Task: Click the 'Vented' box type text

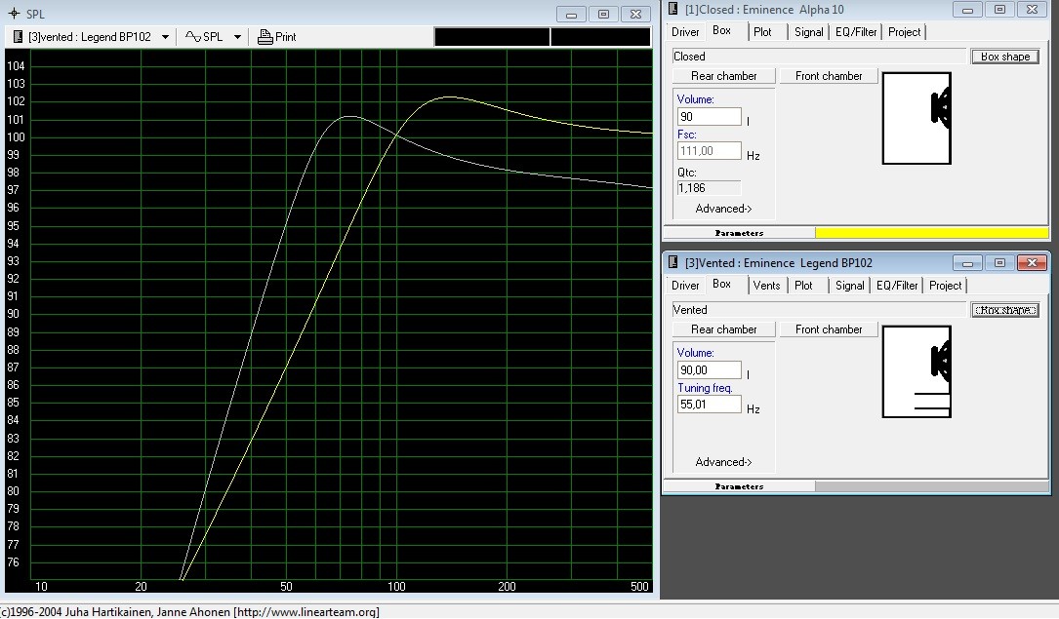Action: point(689,310)
